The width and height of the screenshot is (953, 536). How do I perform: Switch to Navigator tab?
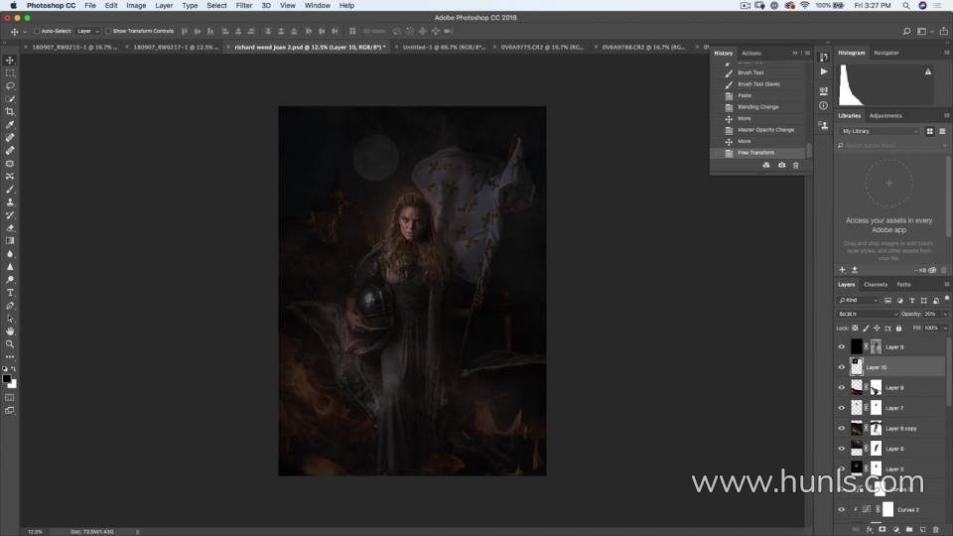[886, 53]
